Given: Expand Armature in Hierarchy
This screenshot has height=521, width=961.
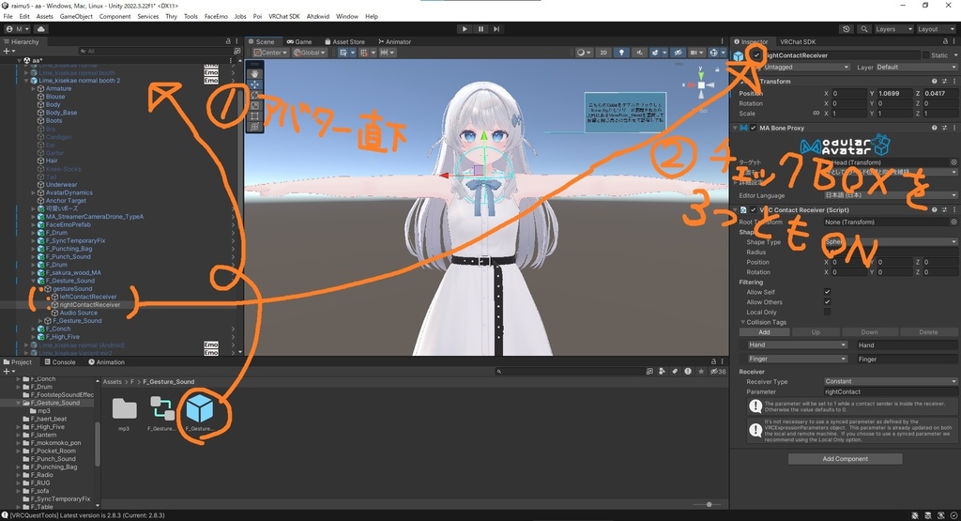Looking at the screenshot, I should pyautogui.click(x=34, y=89).
